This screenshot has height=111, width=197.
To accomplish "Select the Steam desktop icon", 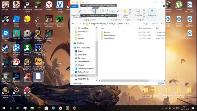I will coord(6,49).
